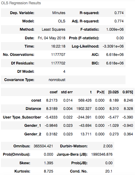The height and width of the screenshot is (175, 135).
Task: Click the Dep. Variable value Minutes
Action: tap(59, 13)
